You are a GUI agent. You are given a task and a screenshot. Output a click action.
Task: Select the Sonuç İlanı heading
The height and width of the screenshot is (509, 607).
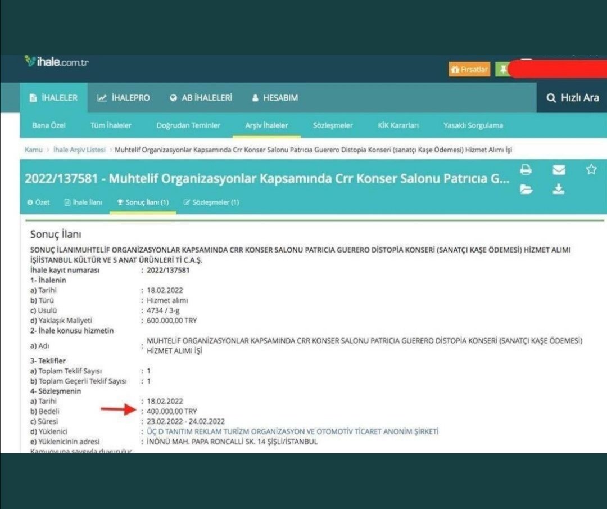[x=56, y=235]
